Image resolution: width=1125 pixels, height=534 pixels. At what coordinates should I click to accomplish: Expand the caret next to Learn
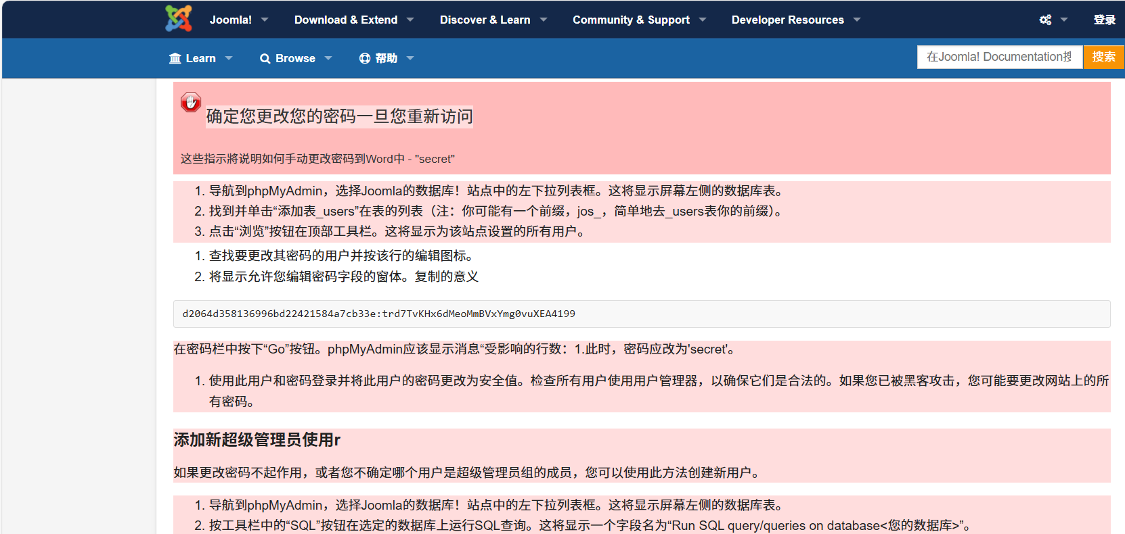tap(229, 58)
